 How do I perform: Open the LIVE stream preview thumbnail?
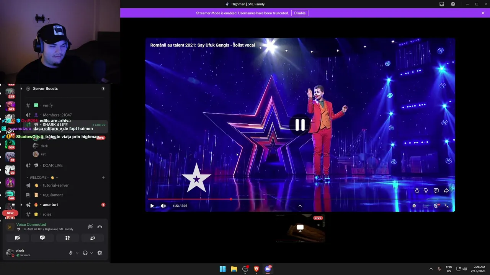pyautogui.click(x=300, y=228)
